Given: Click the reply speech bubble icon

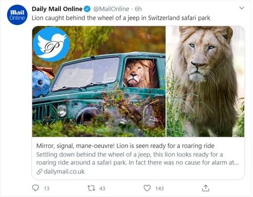Looking at the screenshot, I should click(35, 188).
